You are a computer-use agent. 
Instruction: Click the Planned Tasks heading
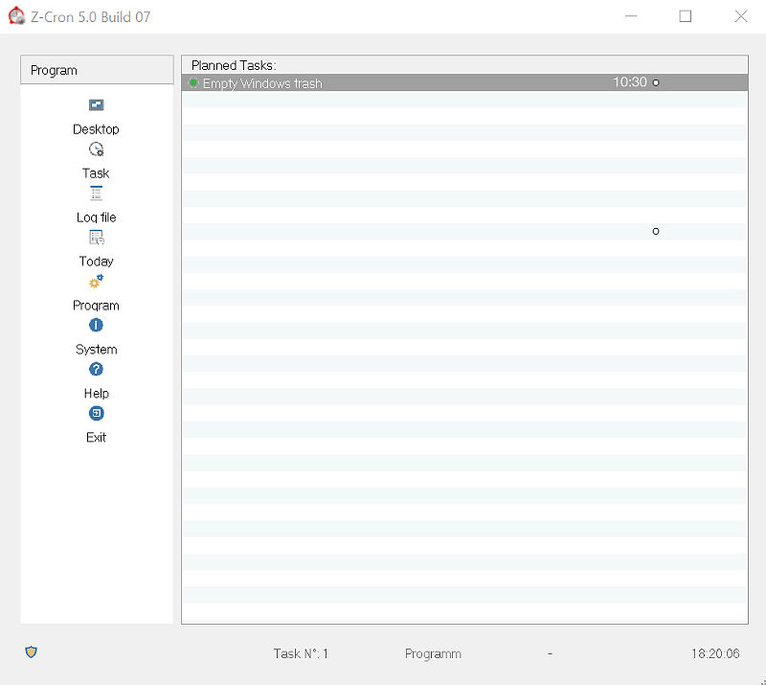[x=234, y=65]
